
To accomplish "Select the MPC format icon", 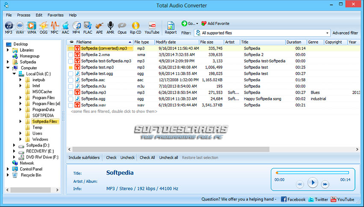I will click(55, 25).
